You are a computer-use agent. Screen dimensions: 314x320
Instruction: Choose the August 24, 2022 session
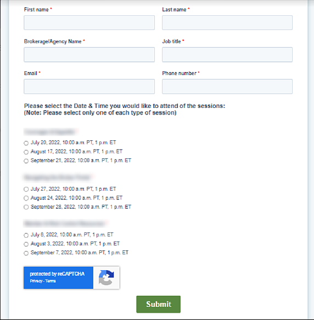[26, 198]
